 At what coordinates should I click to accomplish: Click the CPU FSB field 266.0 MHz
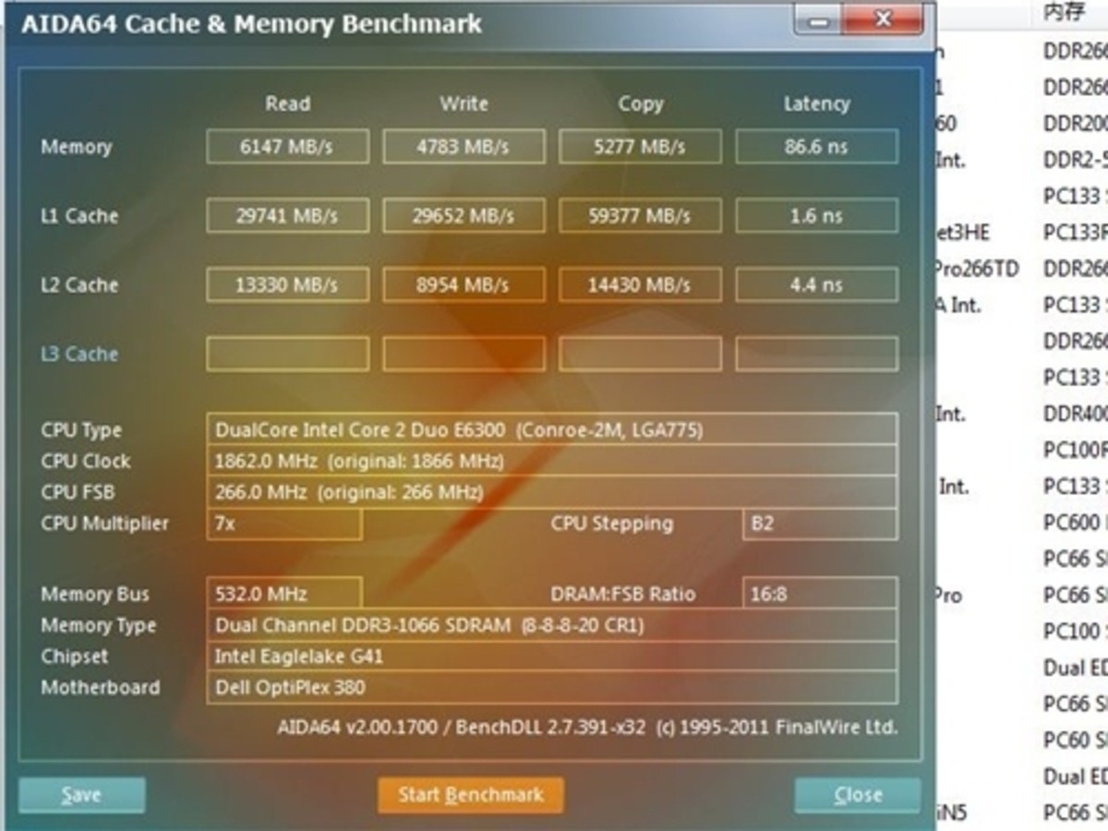coord(552,493)
